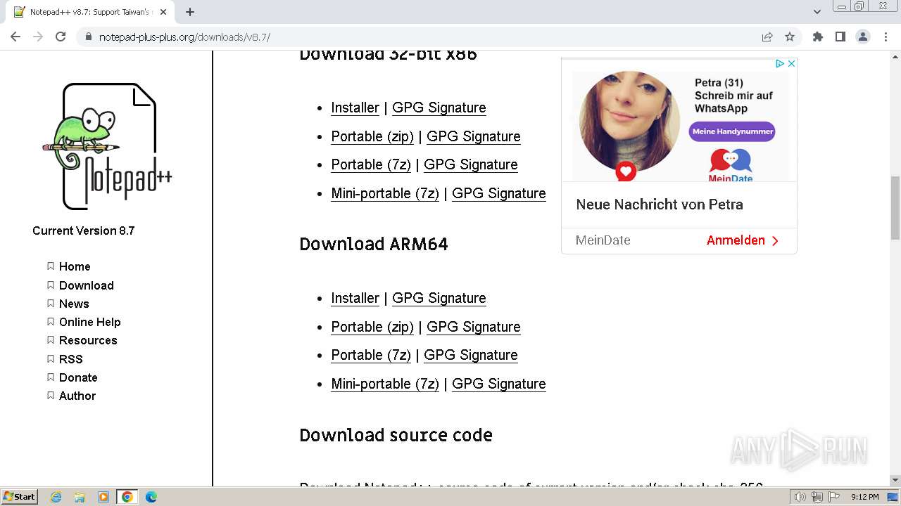The image size is (901, 506).
Task: Open the volume speaker tray icon
Action: (x=800, y=497)
